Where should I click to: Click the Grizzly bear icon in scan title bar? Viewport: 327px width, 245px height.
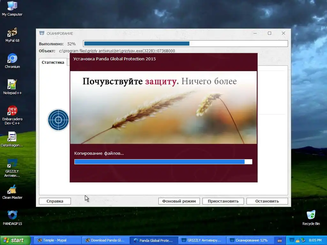[42, 33]
